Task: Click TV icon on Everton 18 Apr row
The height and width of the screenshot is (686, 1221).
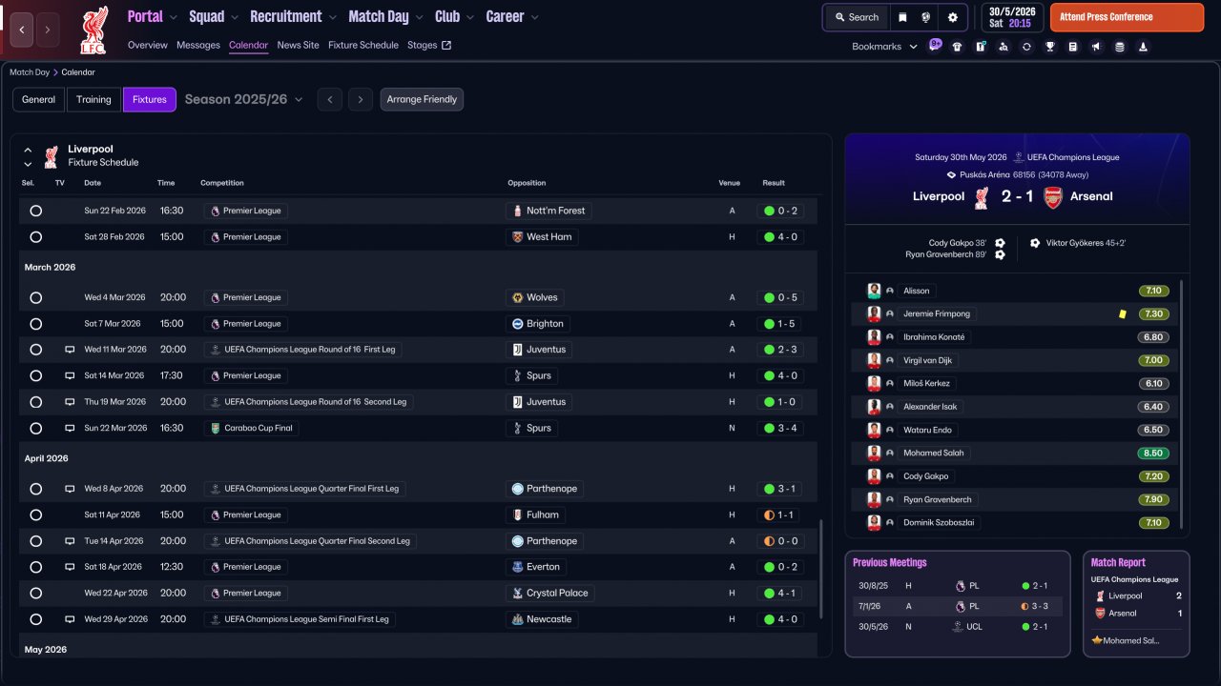Action: pyautogui.click(x=70, y=567)
